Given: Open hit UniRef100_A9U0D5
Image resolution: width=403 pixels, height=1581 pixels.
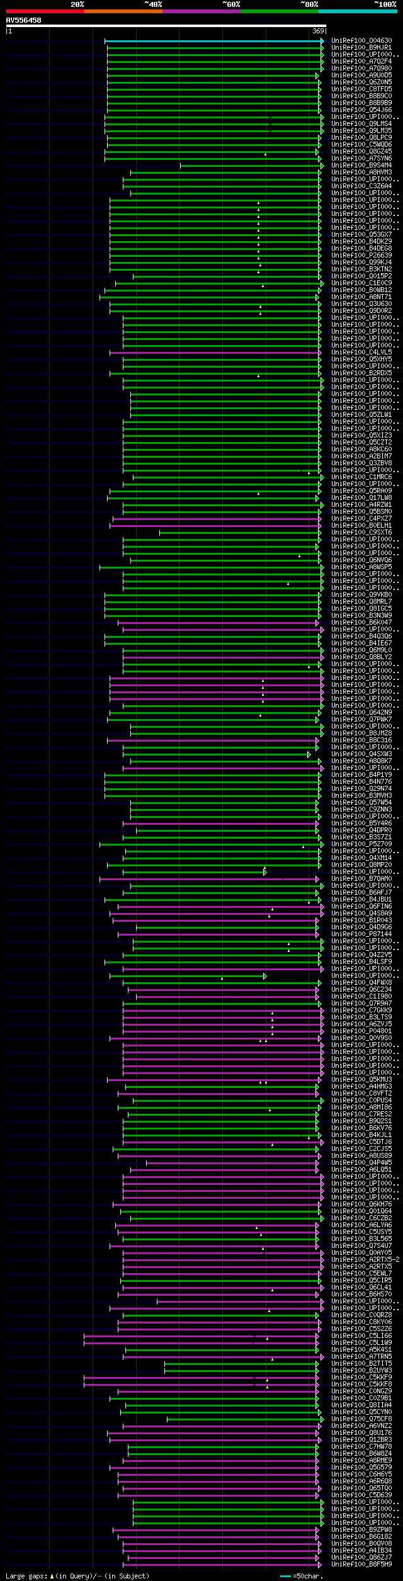Looking at the screenshot, I should (361, 76).
